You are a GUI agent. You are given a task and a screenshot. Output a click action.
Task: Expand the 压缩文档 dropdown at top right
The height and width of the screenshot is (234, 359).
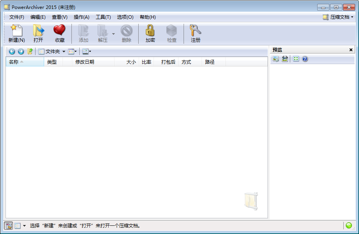coord(338,17)
